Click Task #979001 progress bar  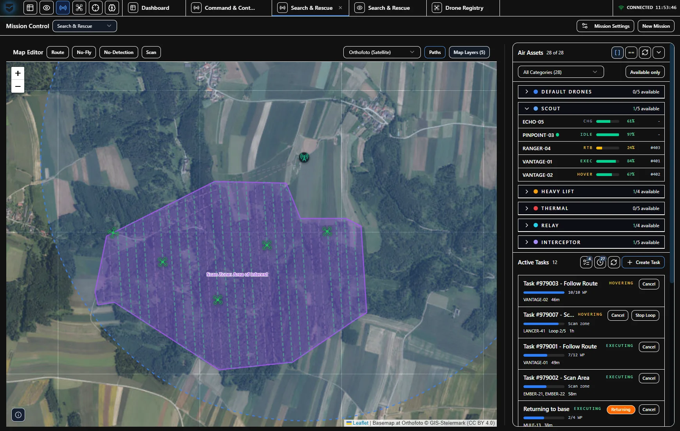[x=544, y=355]
